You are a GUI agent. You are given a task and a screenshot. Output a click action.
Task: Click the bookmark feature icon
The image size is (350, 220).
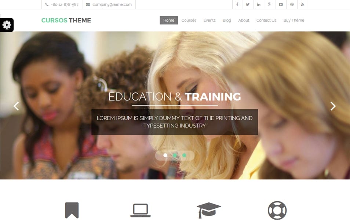[72, 210]
